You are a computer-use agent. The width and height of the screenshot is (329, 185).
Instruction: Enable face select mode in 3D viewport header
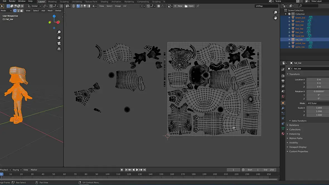click(21, 11)
